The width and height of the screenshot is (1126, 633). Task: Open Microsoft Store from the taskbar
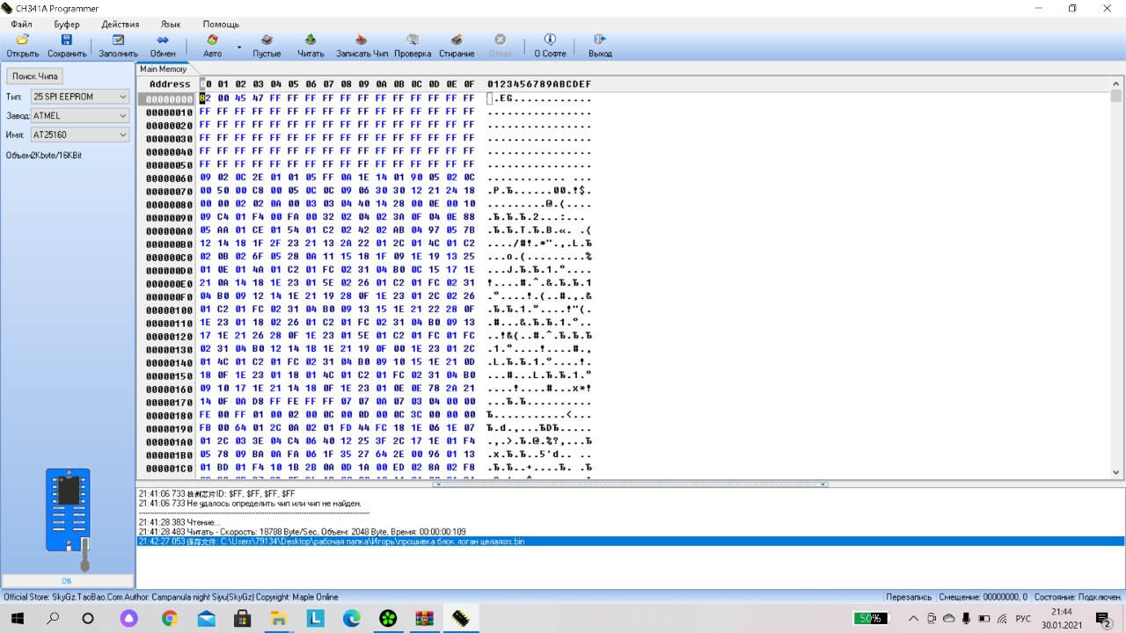tap(242, 619)
